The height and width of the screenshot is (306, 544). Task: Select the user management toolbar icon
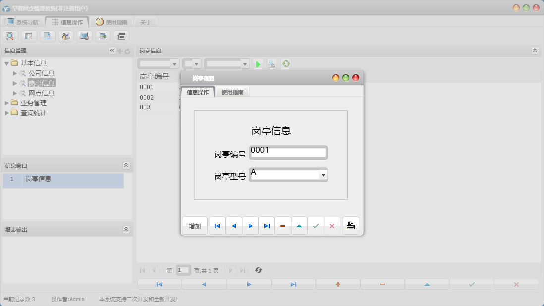click(65, 36)
